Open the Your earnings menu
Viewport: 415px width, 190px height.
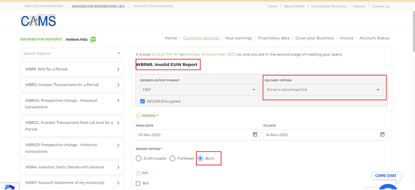pos(239,38)
